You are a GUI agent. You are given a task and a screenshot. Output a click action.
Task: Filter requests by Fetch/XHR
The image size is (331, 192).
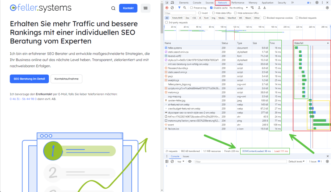point(177,18)
